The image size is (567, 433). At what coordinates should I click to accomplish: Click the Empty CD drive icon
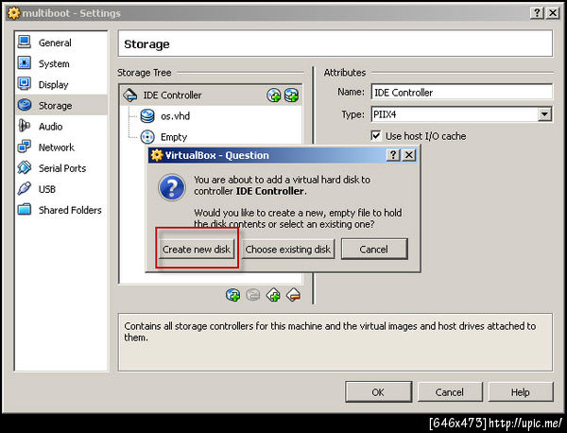pyautogui.click(x=147, y=137)
